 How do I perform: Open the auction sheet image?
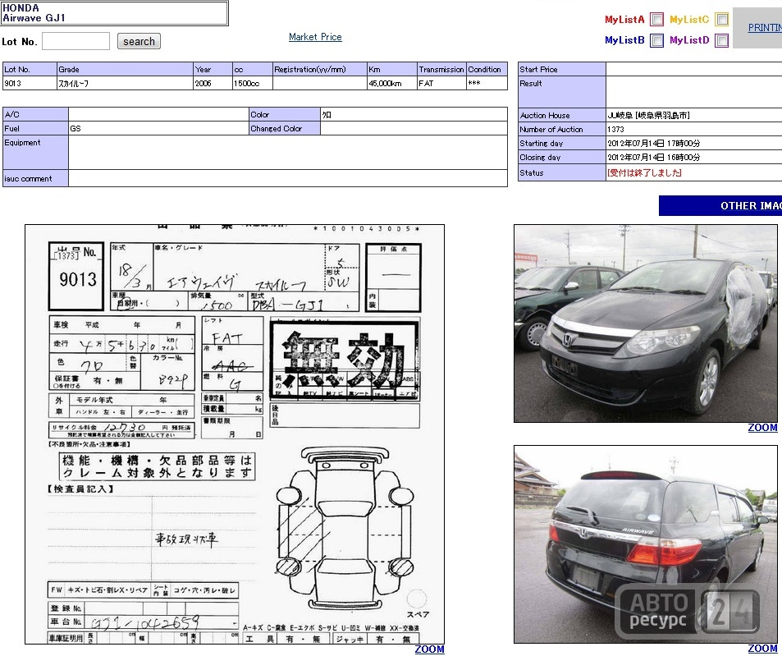(235, 434)
